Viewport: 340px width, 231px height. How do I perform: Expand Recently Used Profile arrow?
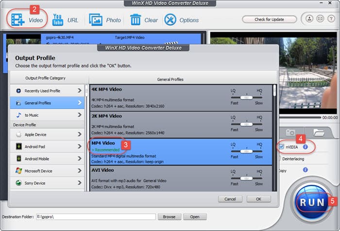pyautogui.click(x=80, y=90)
